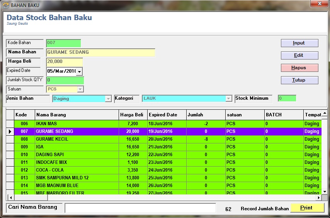This screenshot has width=330, height=218.
Task: Select the INDOCAFE MIX row
Action: tap(168, 163)
